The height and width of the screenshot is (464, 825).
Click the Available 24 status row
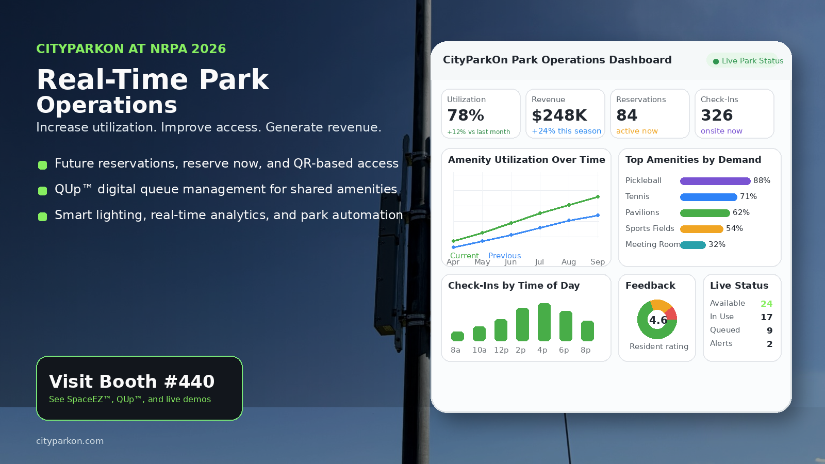coord(741,304)
